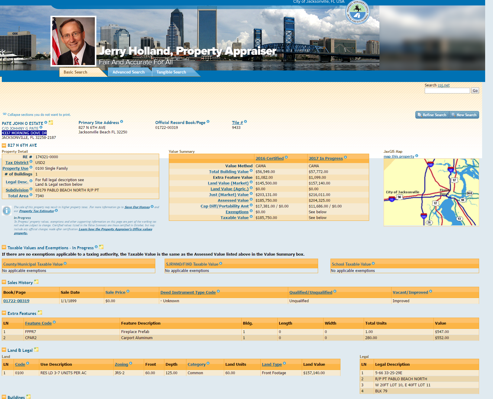The height and width of the screenshot is (399, 493).
Task: Click Jerry Holland's portrait photo
Action: pos(73,41)
